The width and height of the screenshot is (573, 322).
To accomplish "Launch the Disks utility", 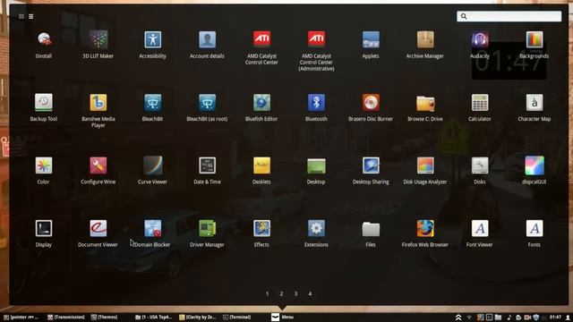I will coord(480,171).
